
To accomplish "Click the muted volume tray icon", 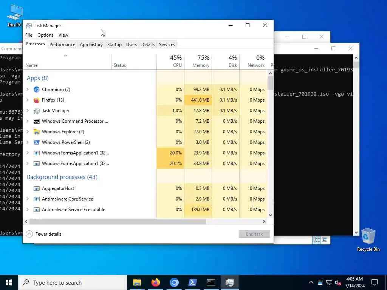I will point(338,282).
